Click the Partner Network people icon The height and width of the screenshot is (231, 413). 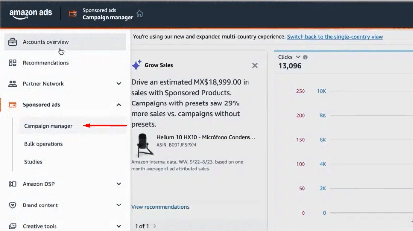13,84
